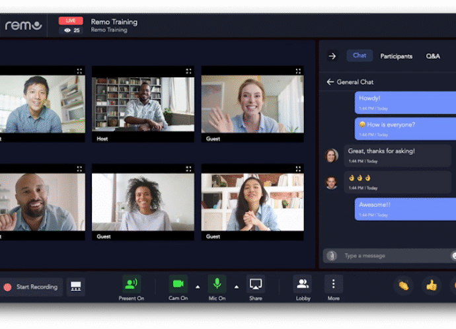Screen dimensions: 456x329
Task: Expand the camera options arrow
Action: [198, 287]
